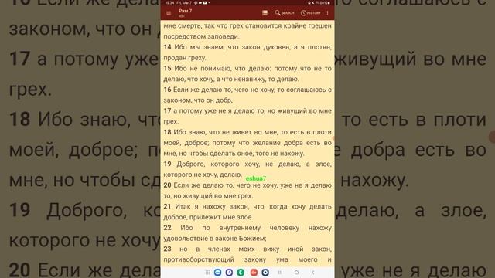Launch the blue messages app in taskbar
Screen dimensions: 495x278
[x=217, y=273]
